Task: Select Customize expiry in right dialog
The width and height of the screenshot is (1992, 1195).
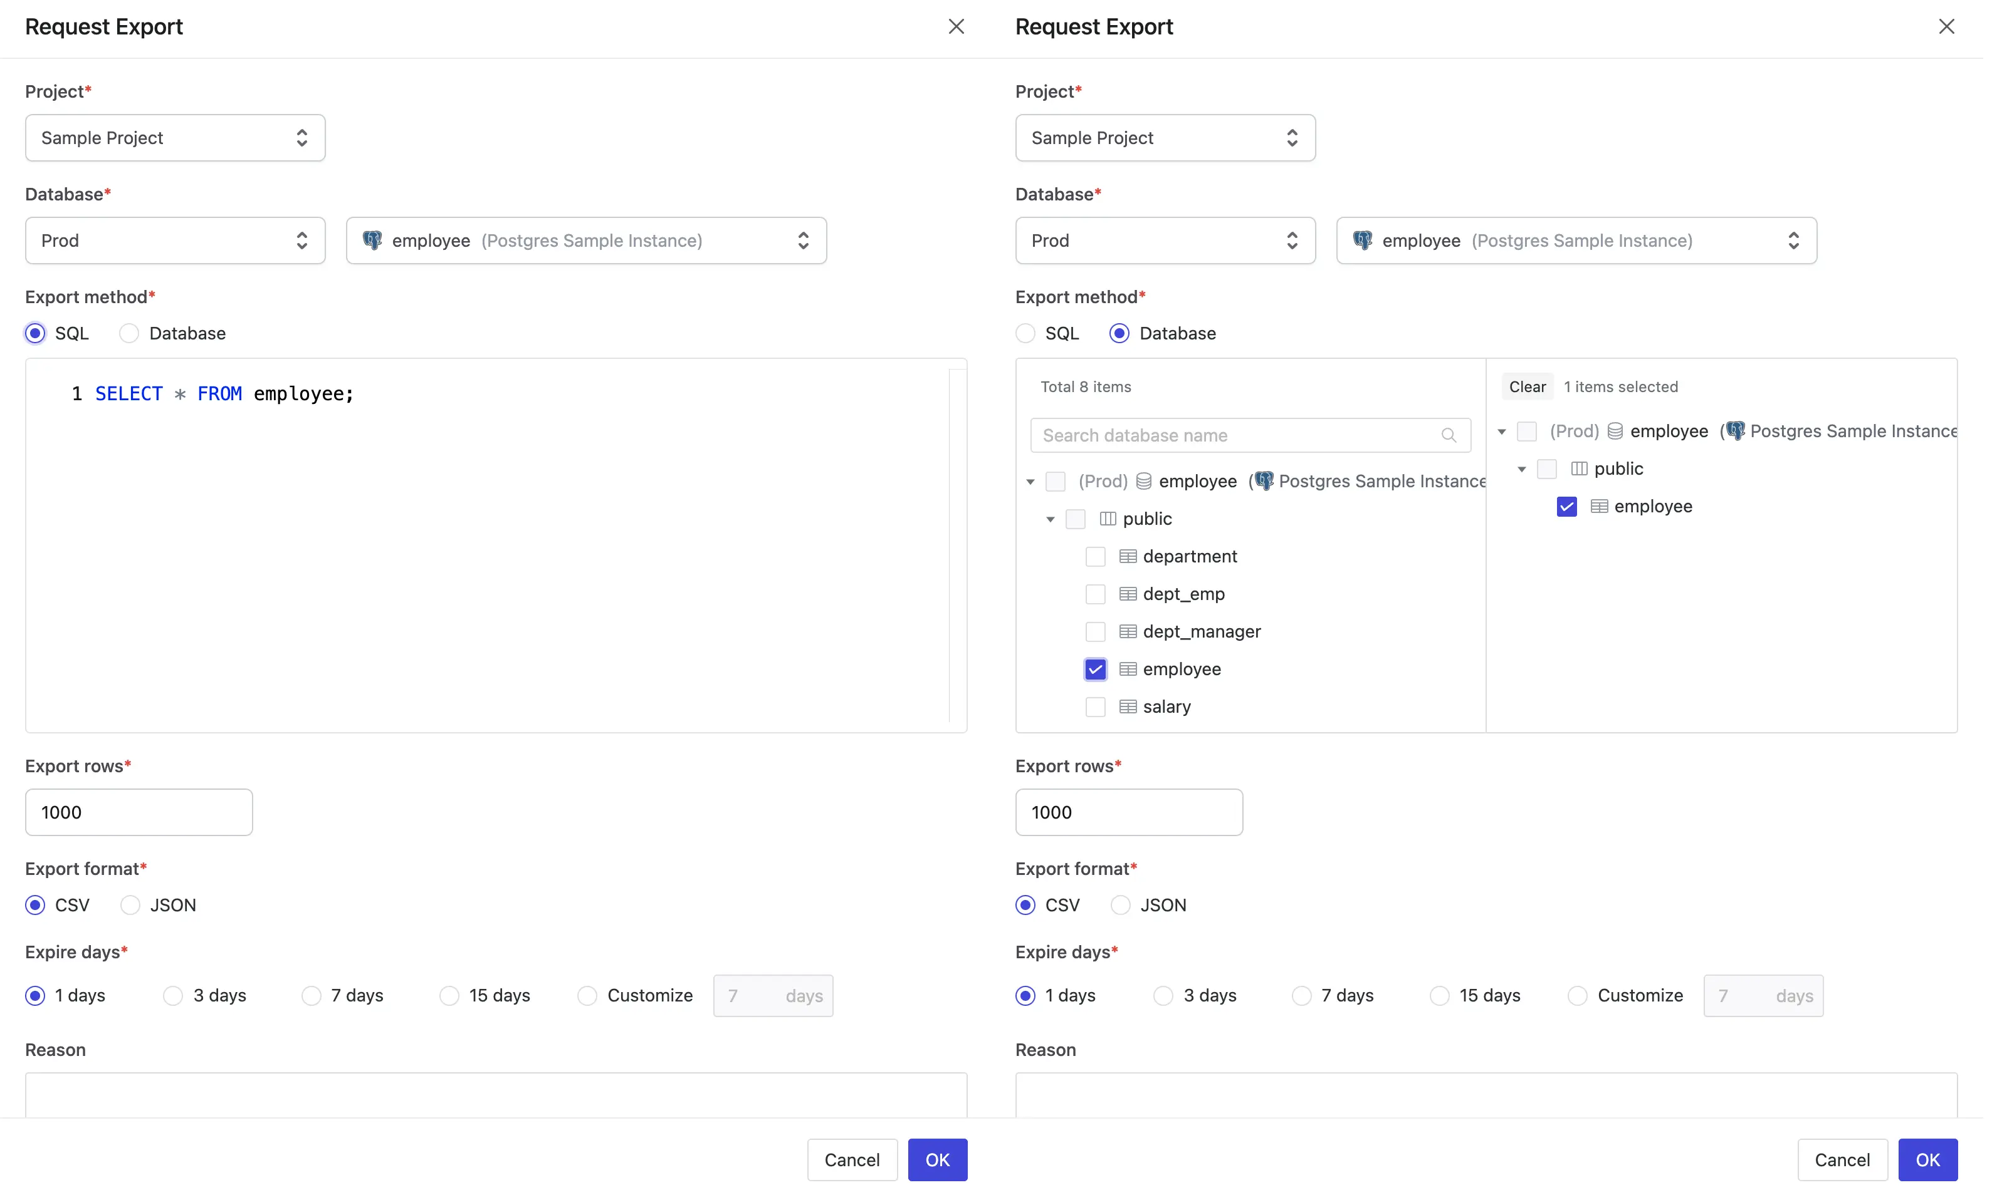Action: 1578,996
